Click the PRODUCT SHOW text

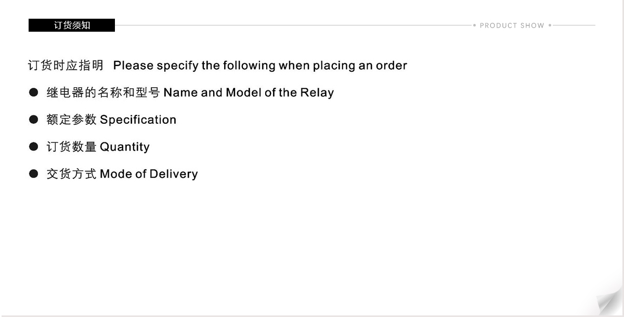[512, 25]
